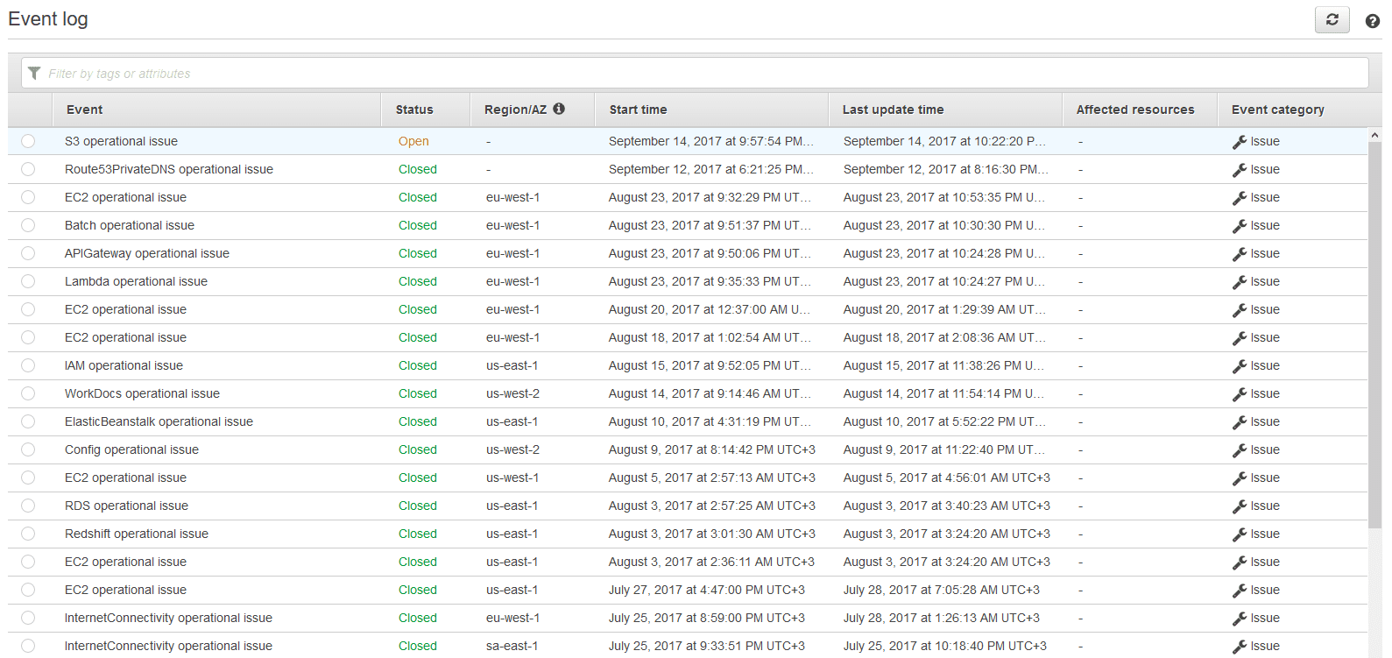
Task: Click the filter funnel icon
Action: point(34,73)
